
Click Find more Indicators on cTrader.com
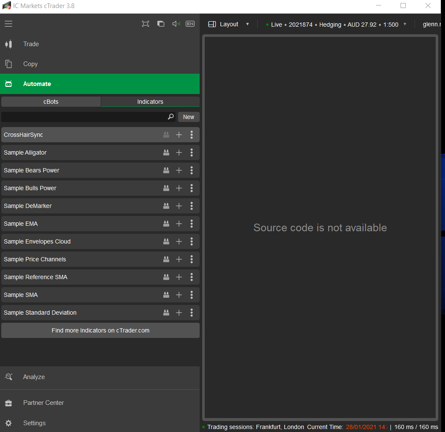101,330
